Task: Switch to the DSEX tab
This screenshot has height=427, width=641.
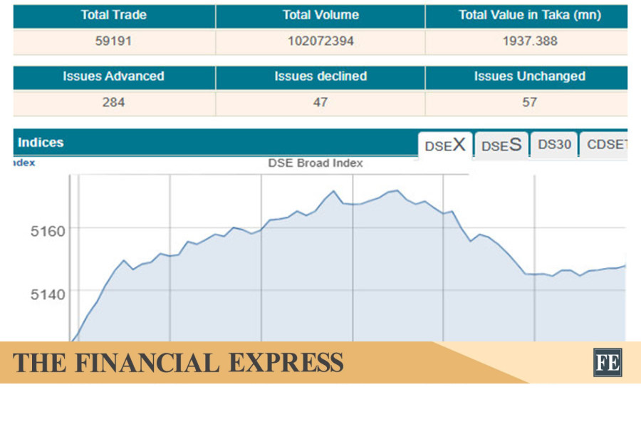Action: (x=445, y=145)
